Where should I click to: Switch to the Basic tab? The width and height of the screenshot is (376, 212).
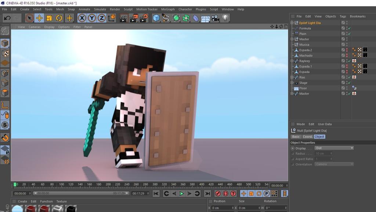coord(296,137)
